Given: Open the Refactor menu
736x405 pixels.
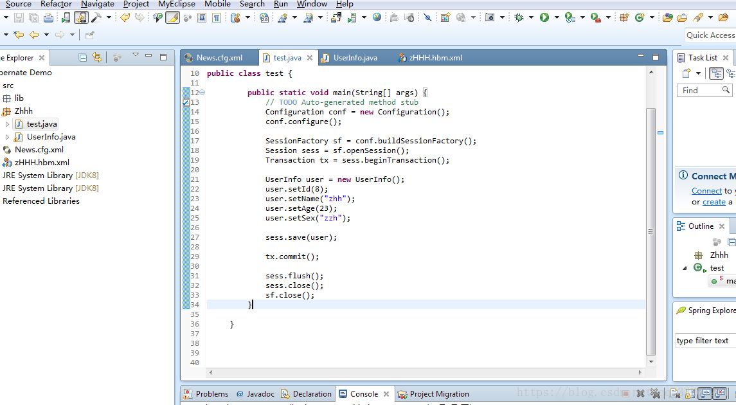Looking at the screenshot, I should click(56, 4).
